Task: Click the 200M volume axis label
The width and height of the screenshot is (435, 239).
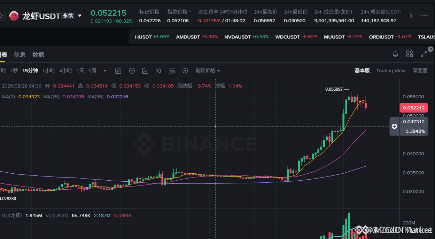Action: [409, 223]
